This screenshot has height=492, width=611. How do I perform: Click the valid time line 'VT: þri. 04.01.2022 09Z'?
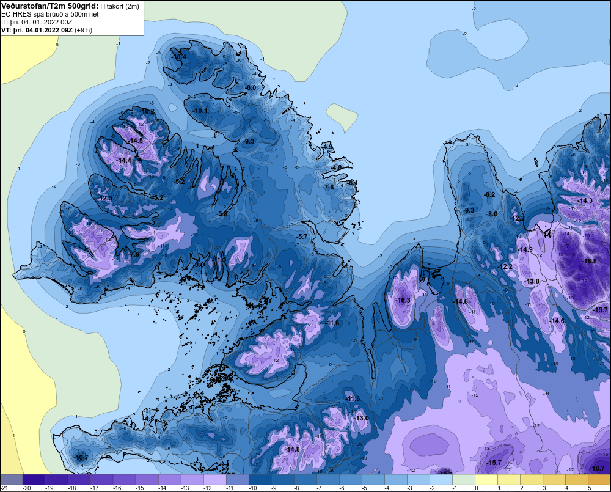[37, 30]
